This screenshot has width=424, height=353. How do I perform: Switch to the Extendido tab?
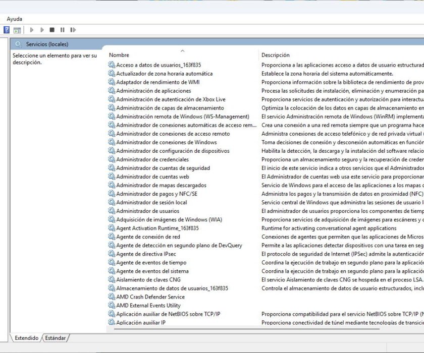(x=27, y=338)
